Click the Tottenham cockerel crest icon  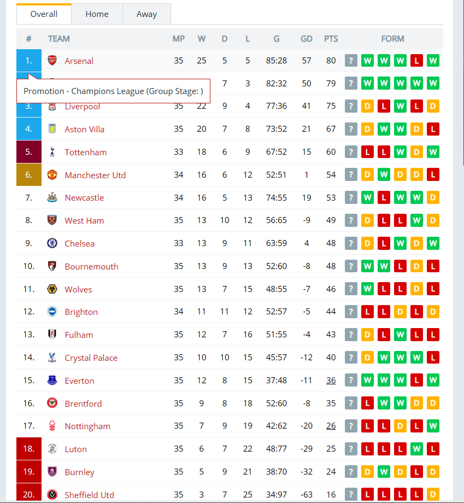(x=52, y=152)
